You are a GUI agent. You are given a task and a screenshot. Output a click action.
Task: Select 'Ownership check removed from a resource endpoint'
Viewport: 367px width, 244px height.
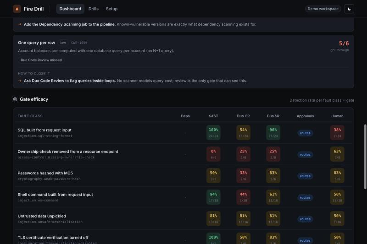(x=68, y=152)
